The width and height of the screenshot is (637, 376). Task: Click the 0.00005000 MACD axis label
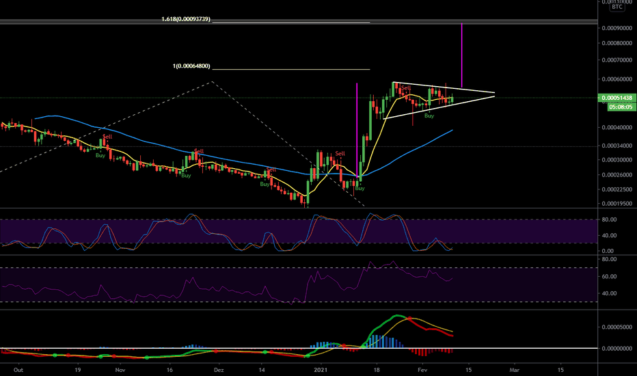click(x=616, y=327)
